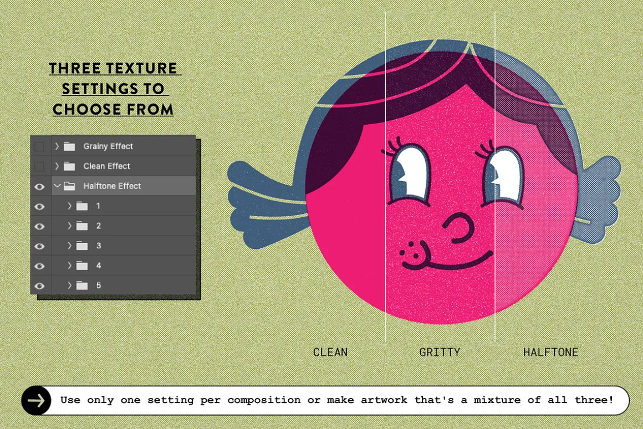The image size is (643, 429).
Task: Hide layer group 1
Action: tap(39, 206)
